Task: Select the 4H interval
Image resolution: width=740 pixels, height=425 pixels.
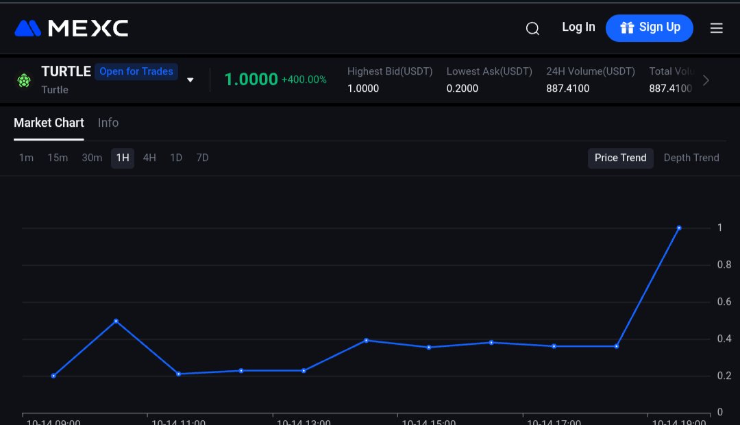Action: point(149,158)
